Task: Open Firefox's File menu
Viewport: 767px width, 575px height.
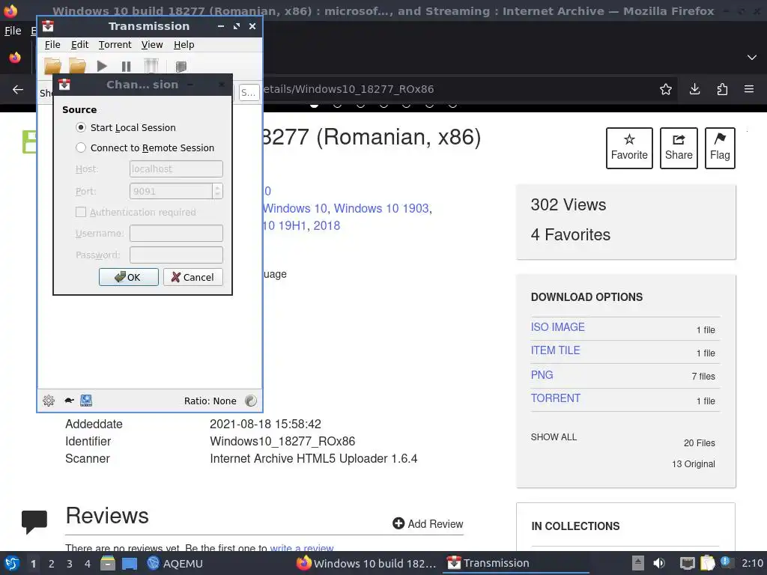Action: tap(13, 31)
